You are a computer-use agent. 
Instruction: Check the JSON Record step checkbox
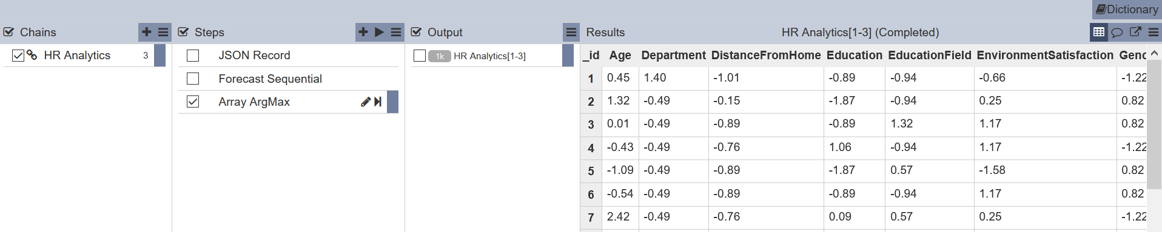point(193,56)
